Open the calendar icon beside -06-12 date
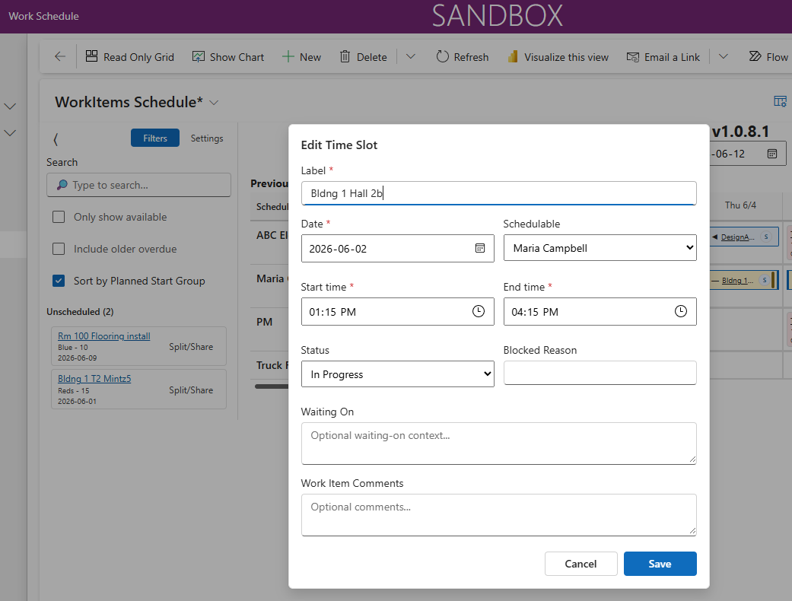 [772, 154]
